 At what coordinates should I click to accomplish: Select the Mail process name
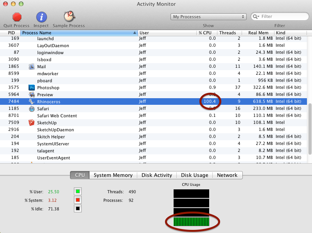pyautogui.click(x=41, y=67)
